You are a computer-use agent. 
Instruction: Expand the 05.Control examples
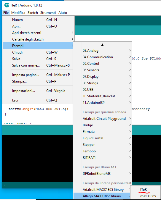click(x=103, y=64)
